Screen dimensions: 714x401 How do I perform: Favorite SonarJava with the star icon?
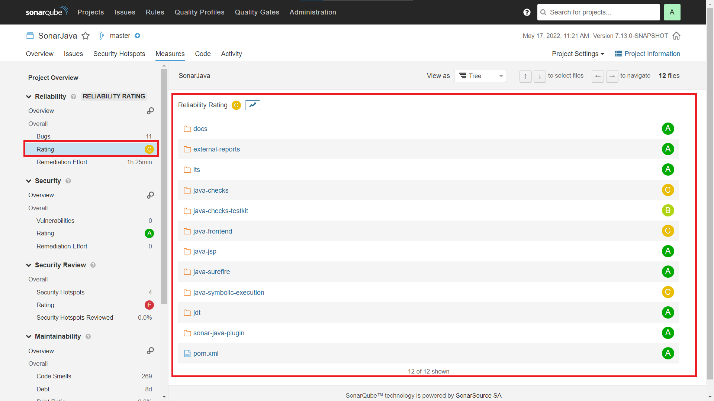pyautogui.click(x=86, y=36)
